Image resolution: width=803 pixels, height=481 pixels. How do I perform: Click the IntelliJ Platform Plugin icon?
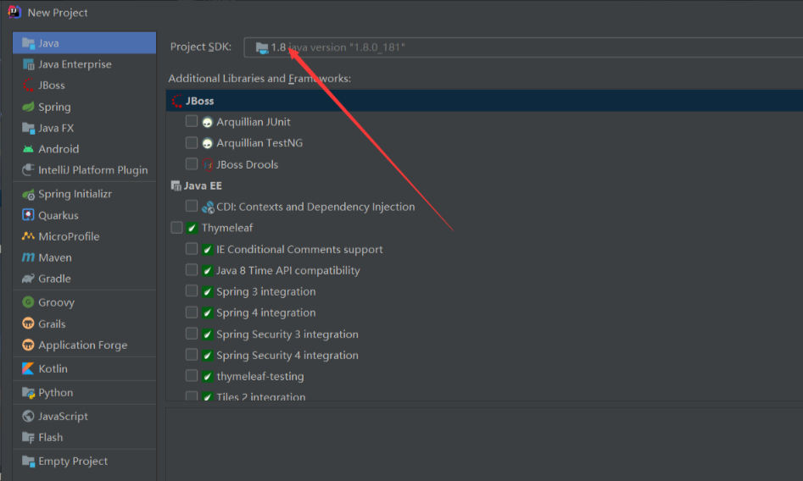point(28,170)
